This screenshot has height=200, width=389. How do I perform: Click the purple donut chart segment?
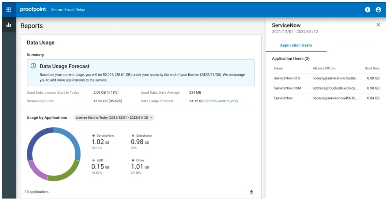pyautogui.click(x=37, y=171)
